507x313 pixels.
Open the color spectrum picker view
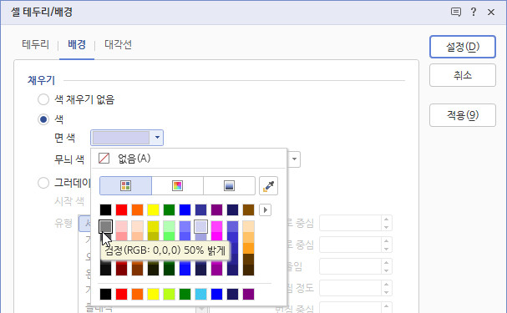point(177,186)
